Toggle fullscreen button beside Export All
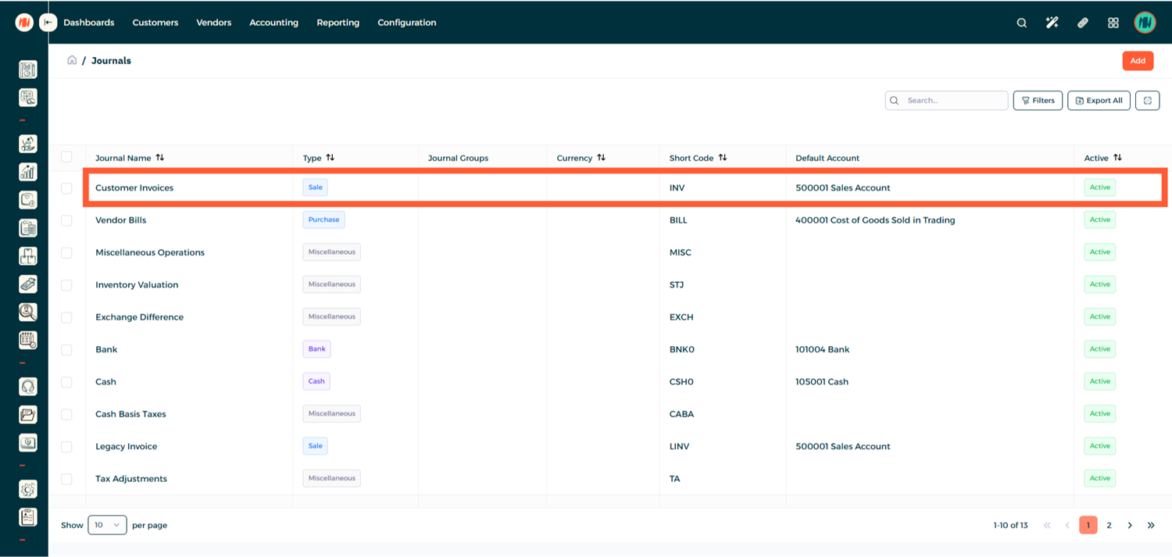 (x=1147, y=101)
